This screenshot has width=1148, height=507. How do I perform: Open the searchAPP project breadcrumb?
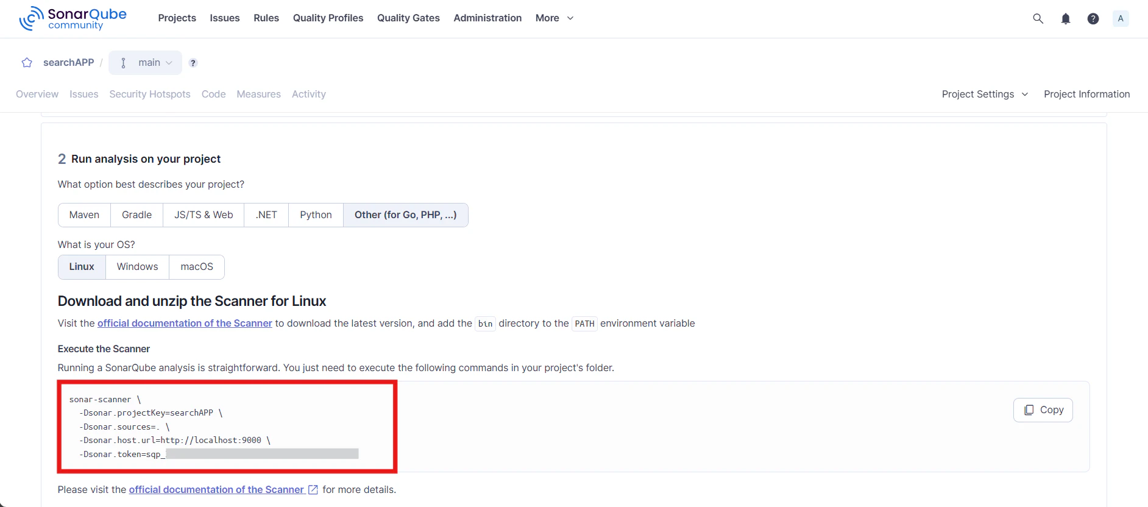(x=69, y=63)
